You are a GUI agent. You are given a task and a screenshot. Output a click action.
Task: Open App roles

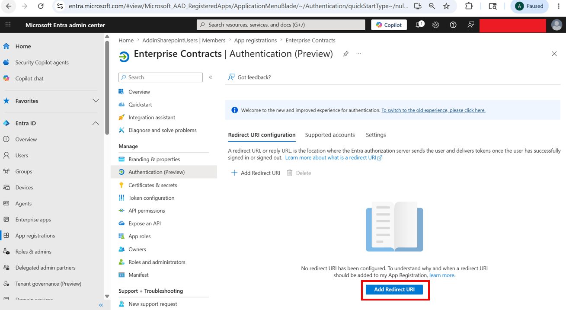pos(140,236)
